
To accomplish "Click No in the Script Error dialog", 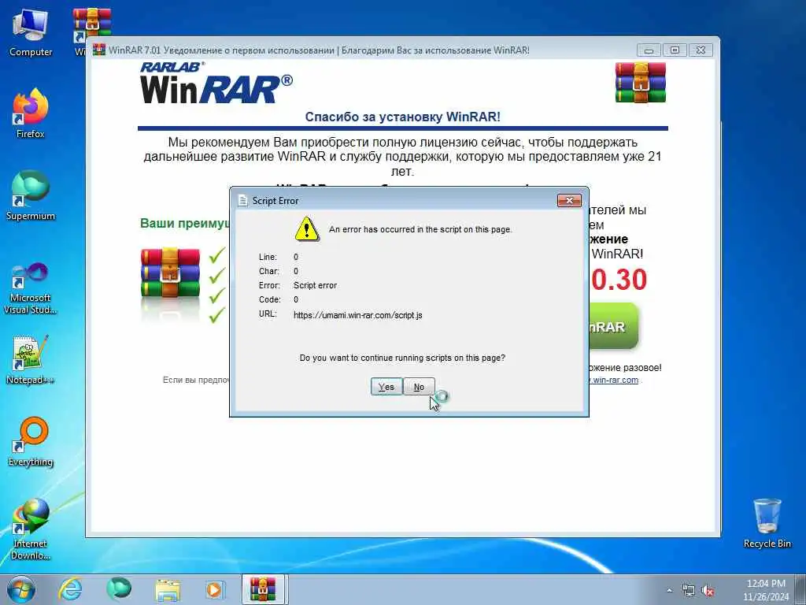I will tap(419, 387).
